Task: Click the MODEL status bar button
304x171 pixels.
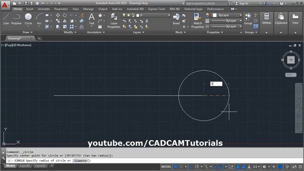Action: (x=166, y=167)
